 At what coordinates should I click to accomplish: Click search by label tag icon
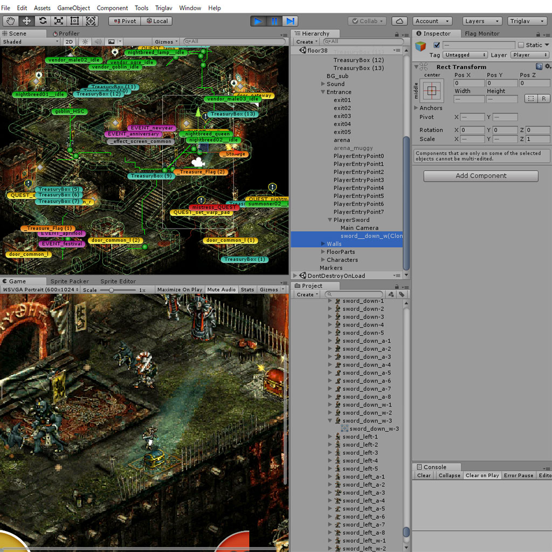[402, 294]
